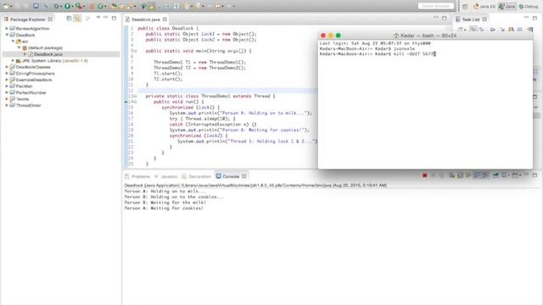
Task: Collapse the Deadlock project node
Action: 7,35
